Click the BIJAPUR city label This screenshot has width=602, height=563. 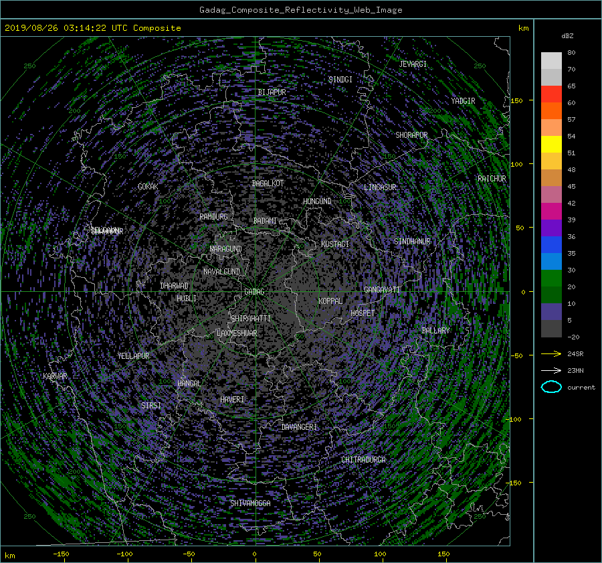(x=272, y=92)
